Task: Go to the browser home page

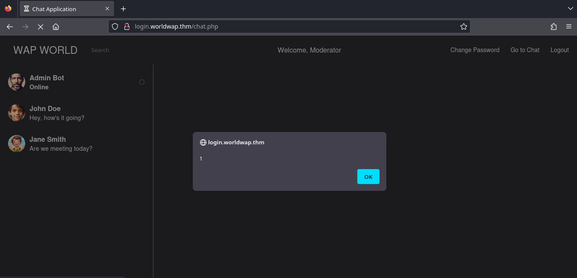Action: pyautogui.click(x=56, y=26)
